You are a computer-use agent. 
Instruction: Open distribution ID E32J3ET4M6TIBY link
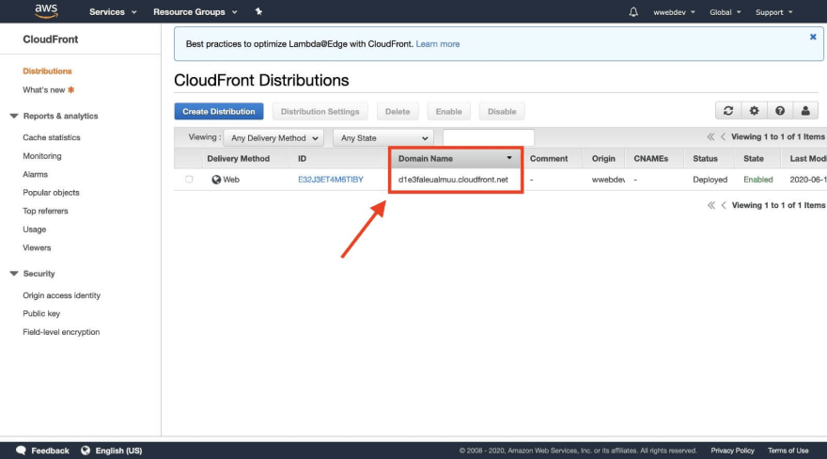tap(331, 180)
